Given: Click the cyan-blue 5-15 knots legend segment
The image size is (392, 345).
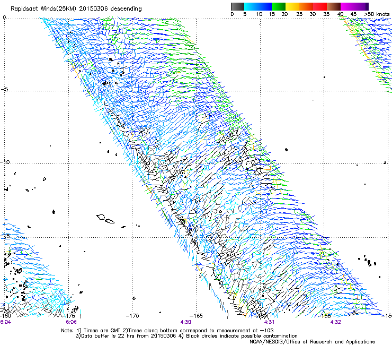Looking at the screenshot, I should [x=258, y=6].
